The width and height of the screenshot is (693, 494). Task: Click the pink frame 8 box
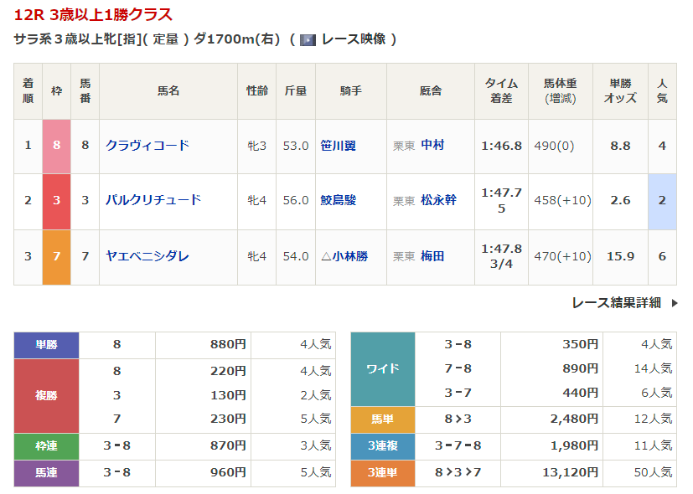click(56, 146)
